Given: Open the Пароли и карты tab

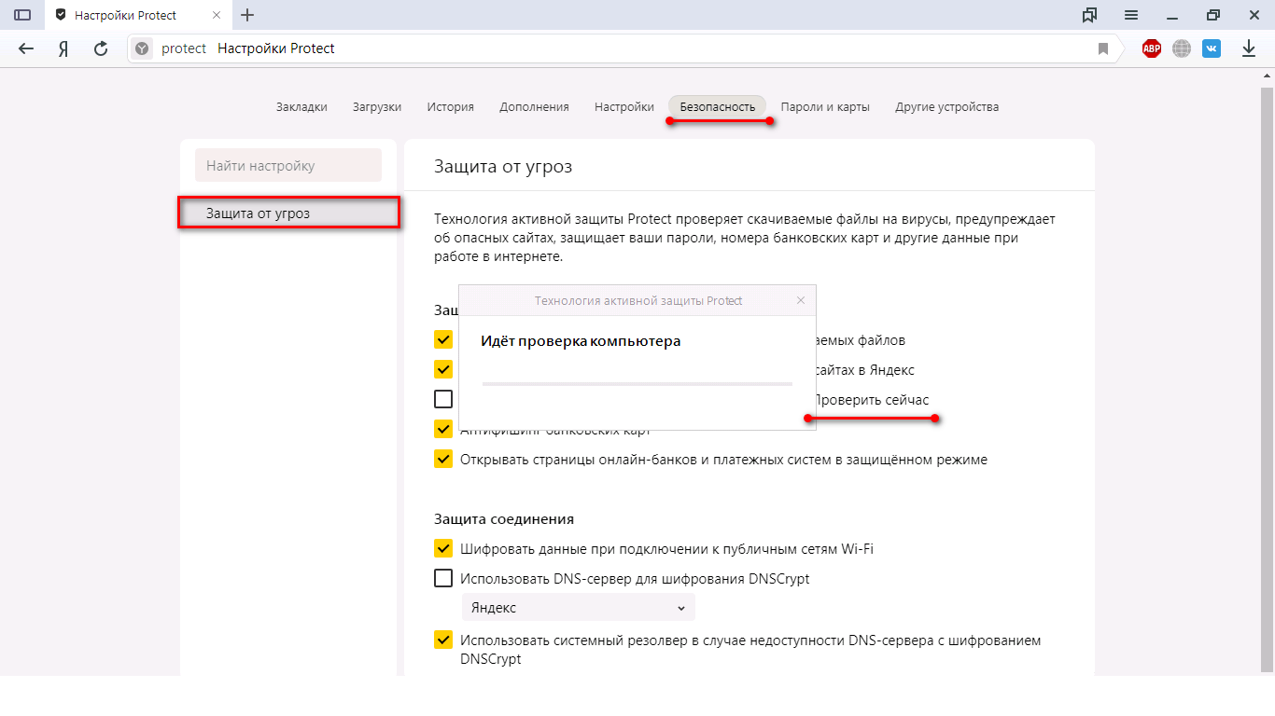Looking at the screenshot, I should [x=825, y=106].
